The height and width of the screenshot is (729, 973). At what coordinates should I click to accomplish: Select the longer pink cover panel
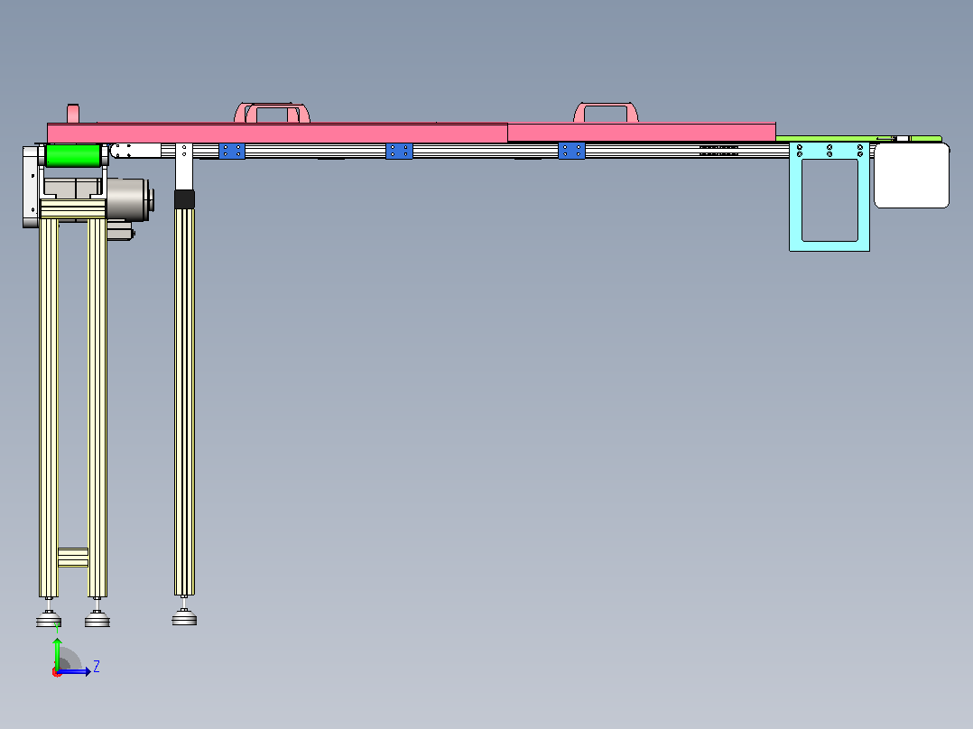coord(277,133)
